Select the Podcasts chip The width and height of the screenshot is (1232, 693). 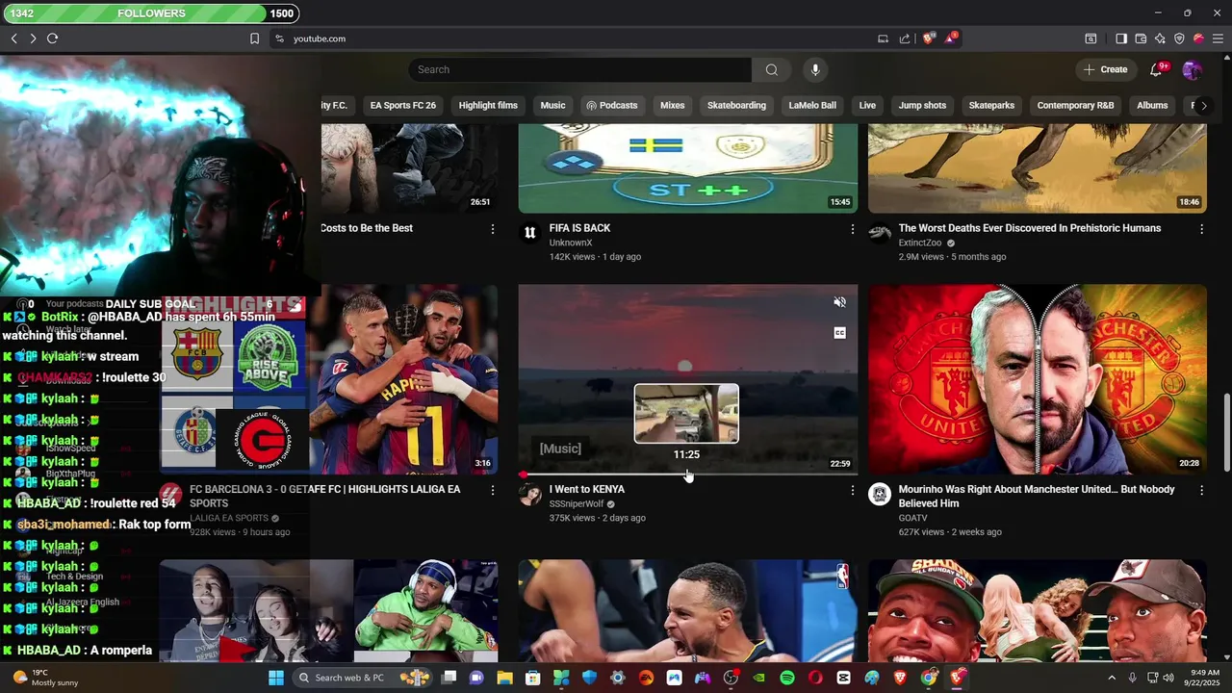[x=612, y=106]
